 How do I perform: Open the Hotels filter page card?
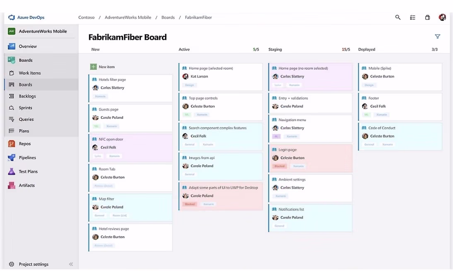click(130, 88)
